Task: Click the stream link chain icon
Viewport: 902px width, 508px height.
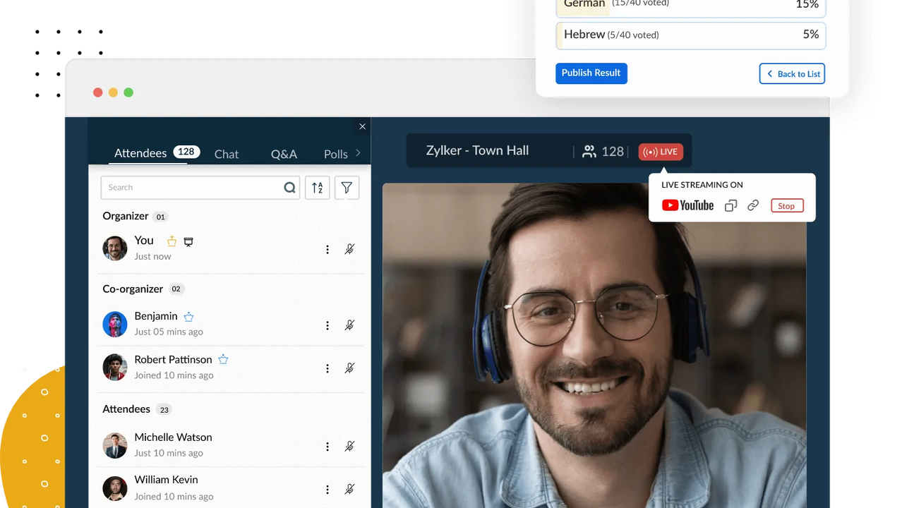Action: (x=753, y=205)
